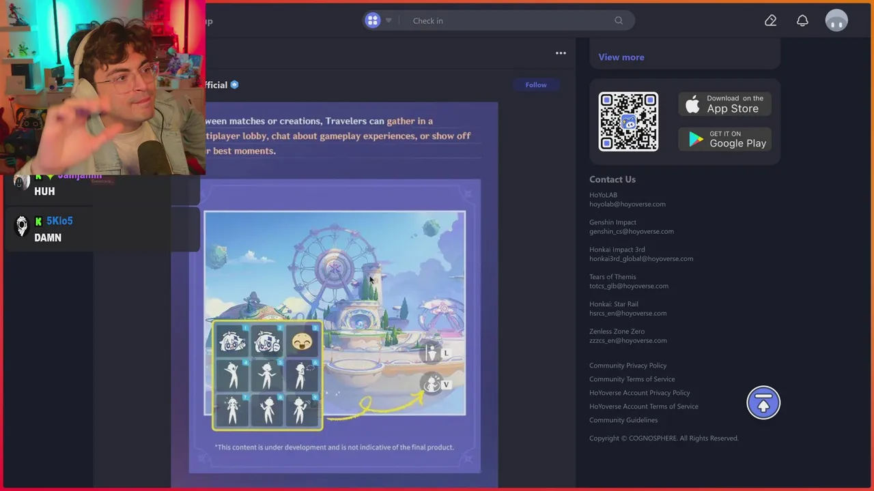Open Community Privacy Policy
Screen dimensions: 874x491
[x=628, y=366]
